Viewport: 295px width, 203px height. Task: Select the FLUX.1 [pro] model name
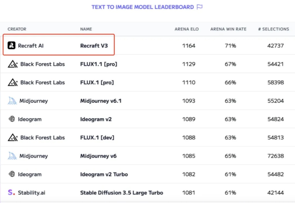(x=97, y=82)
